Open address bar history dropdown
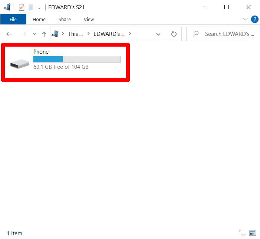This screenshot has height=239, width=260. point(158,34)
